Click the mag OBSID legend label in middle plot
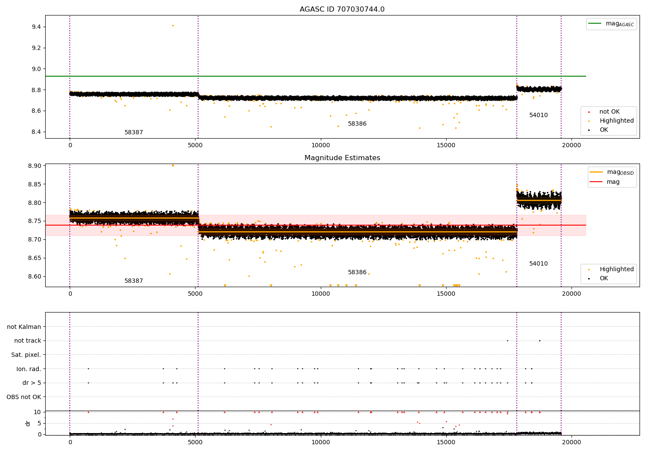646x452 pixels. point(621,172)
